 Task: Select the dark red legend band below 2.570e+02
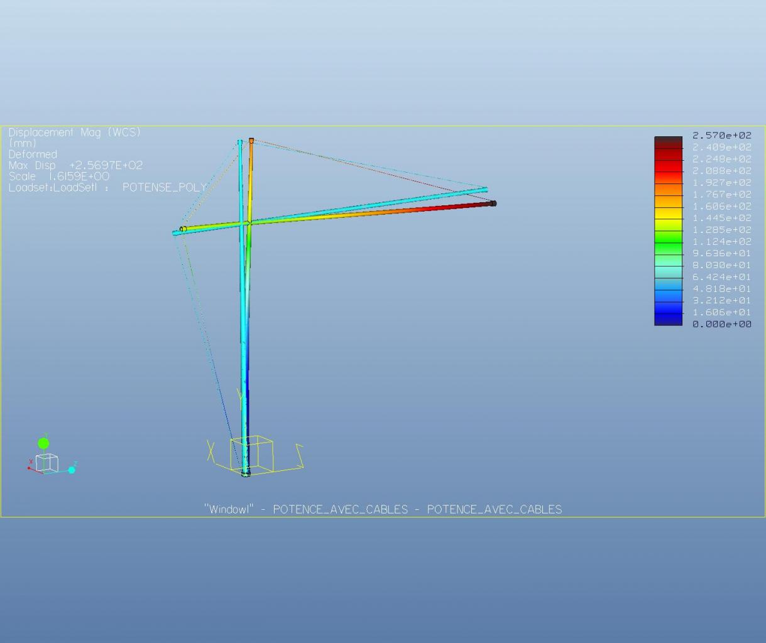coord(668,143)
